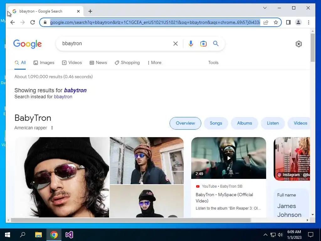The height and width of the screenshot is (241, 321).
Task: Go back to the previous page
Action: pos(13,22)
